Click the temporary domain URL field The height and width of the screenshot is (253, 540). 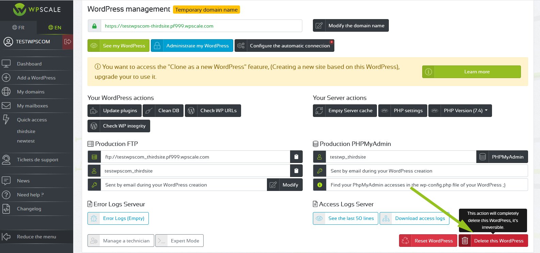(x=201, y=26)
